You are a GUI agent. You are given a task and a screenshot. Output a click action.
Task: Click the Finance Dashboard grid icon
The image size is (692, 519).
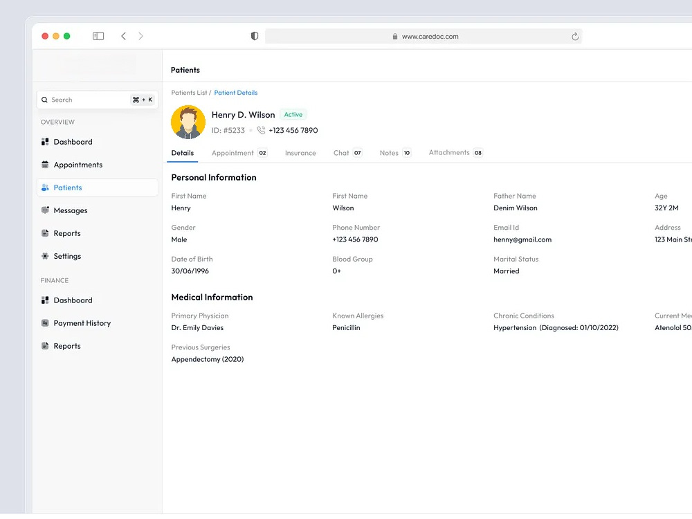[x=45, y=300]
